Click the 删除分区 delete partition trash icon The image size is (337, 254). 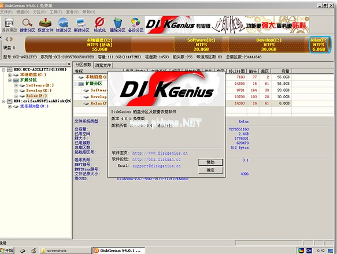tap(117, 25)
